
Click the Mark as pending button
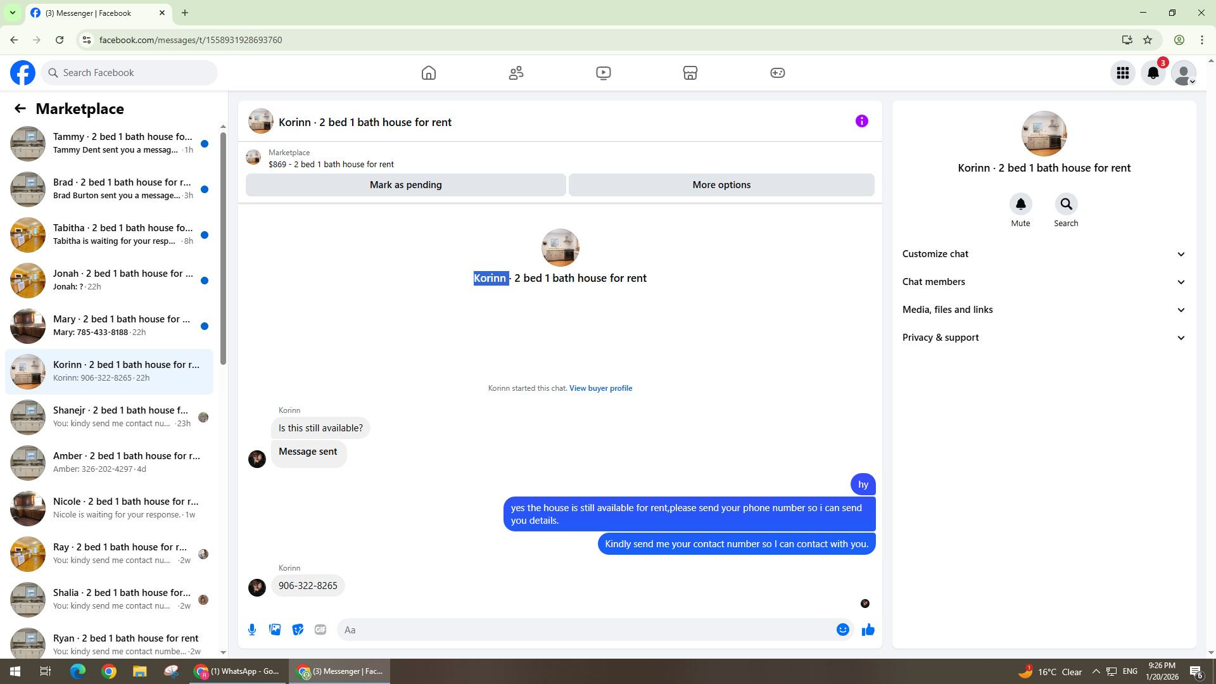(x=406, y=185)
